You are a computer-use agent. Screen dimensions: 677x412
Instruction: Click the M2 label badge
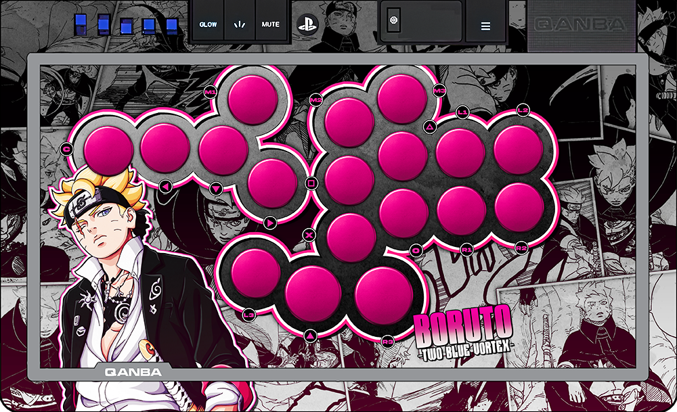point(316,100)
